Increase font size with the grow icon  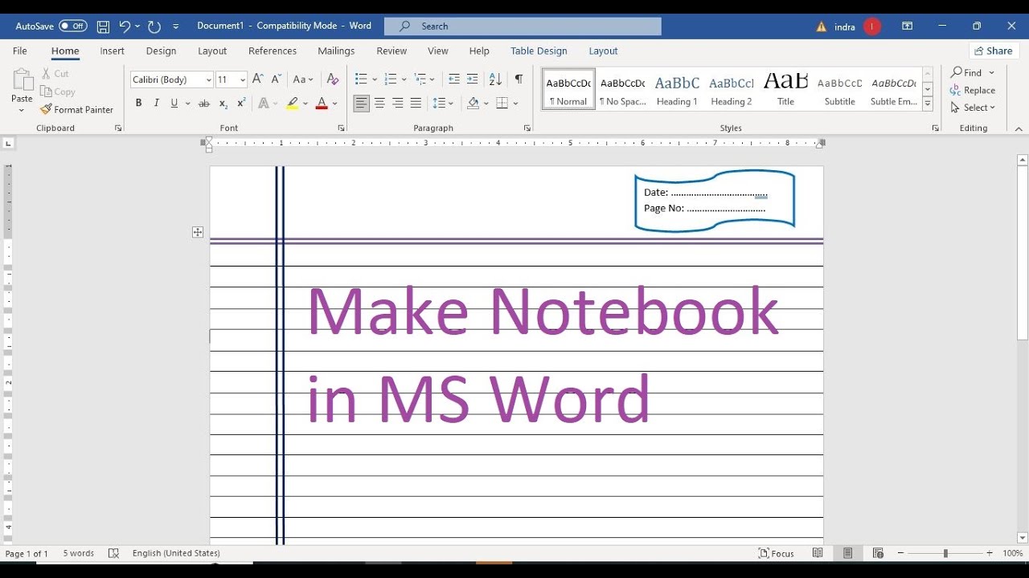(257, 79)
